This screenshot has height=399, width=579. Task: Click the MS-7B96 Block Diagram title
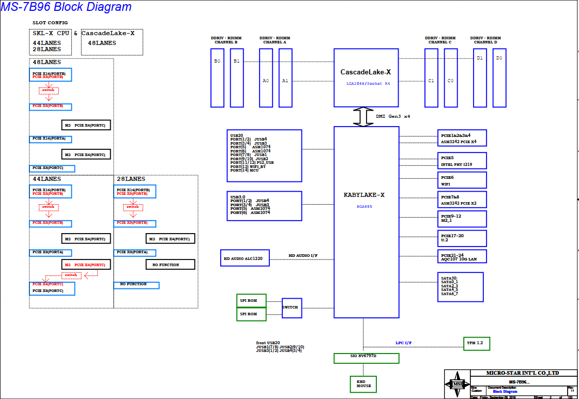66,7
